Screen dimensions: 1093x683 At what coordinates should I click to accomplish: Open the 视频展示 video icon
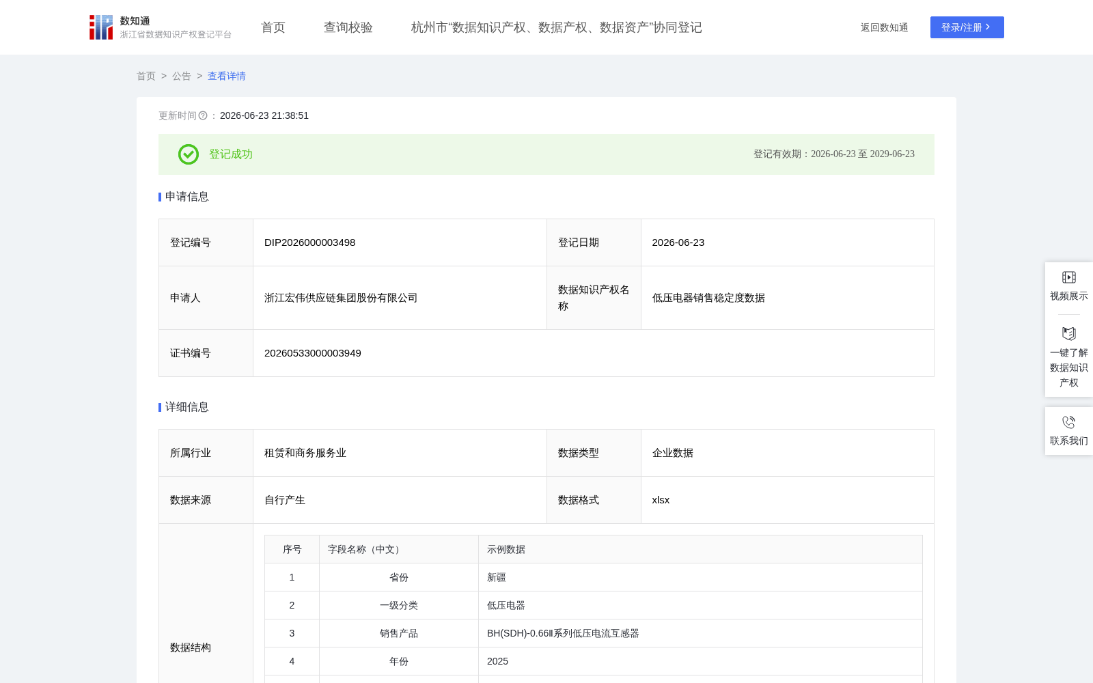(1069, 277)
